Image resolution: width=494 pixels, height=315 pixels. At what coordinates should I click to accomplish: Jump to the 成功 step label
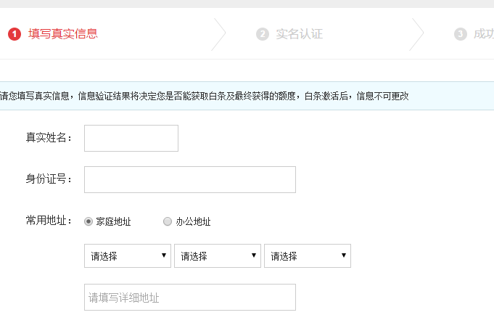click(x=483, y=33)
